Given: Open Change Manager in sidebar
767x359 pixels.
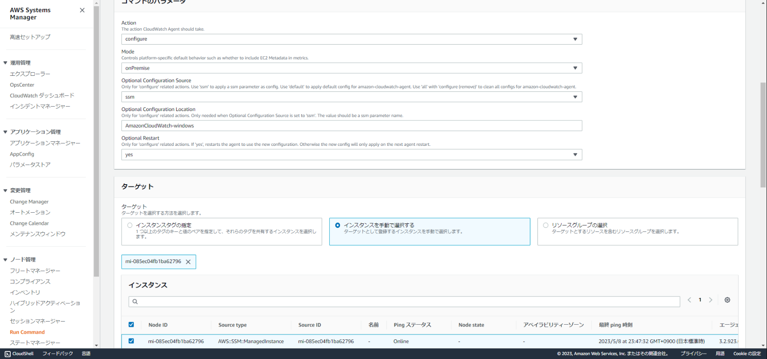Looking at the screenshot, I should tap(29, 202).
